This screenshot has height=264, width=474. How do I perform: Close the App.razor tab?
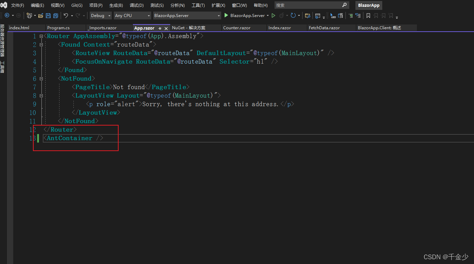click(x=166, y=28)
